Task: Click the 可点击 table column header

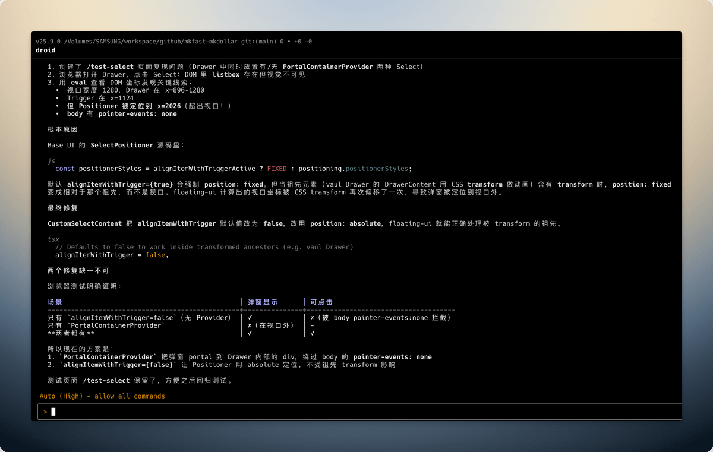Action: coord(321,302)
